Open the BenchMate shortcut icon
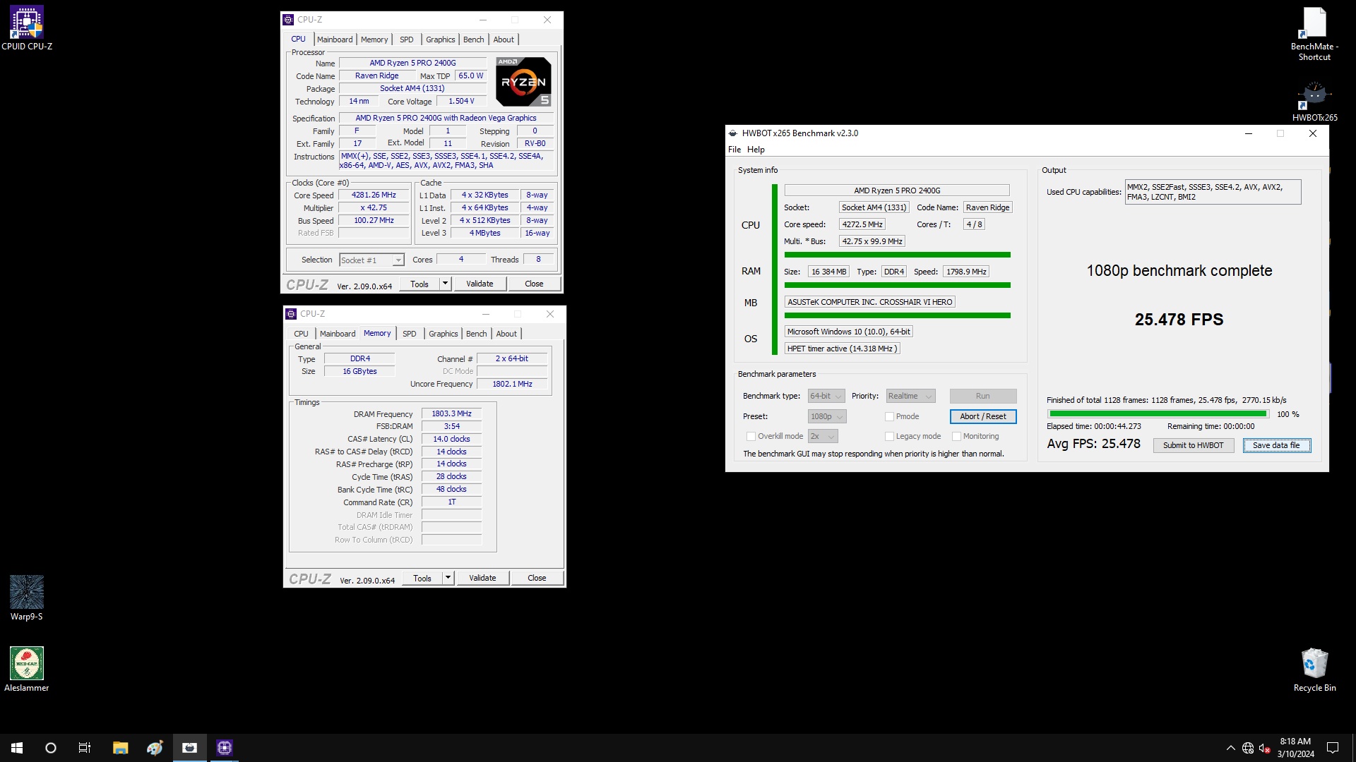 [1314, 34]
